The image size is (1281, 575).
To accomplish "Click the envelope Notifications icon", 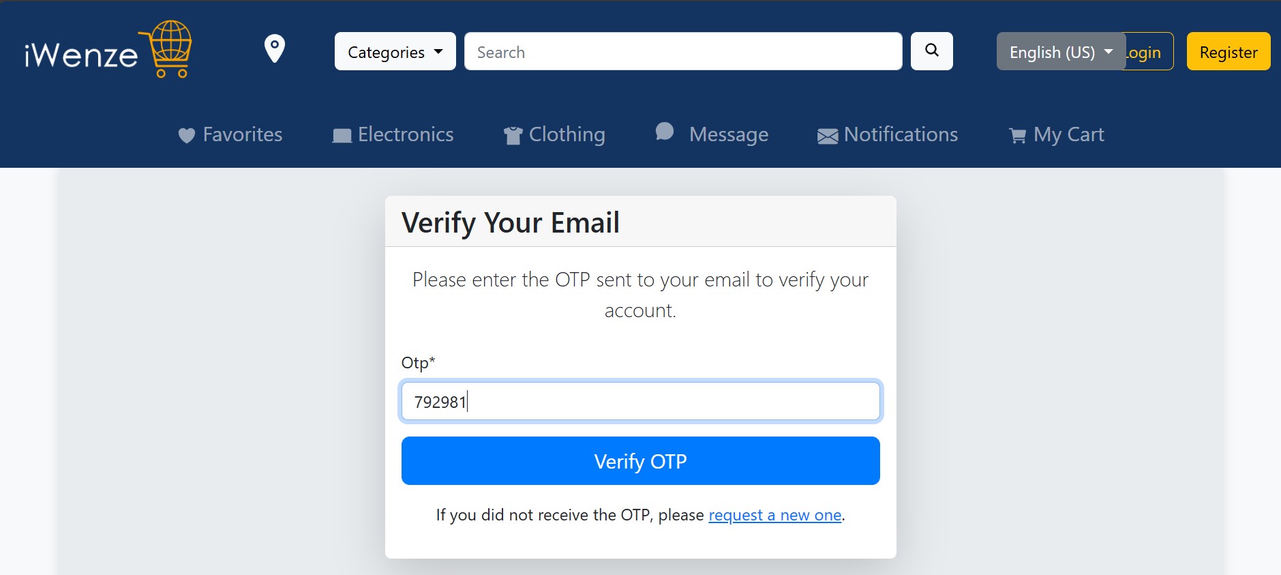I will [828, 136].
